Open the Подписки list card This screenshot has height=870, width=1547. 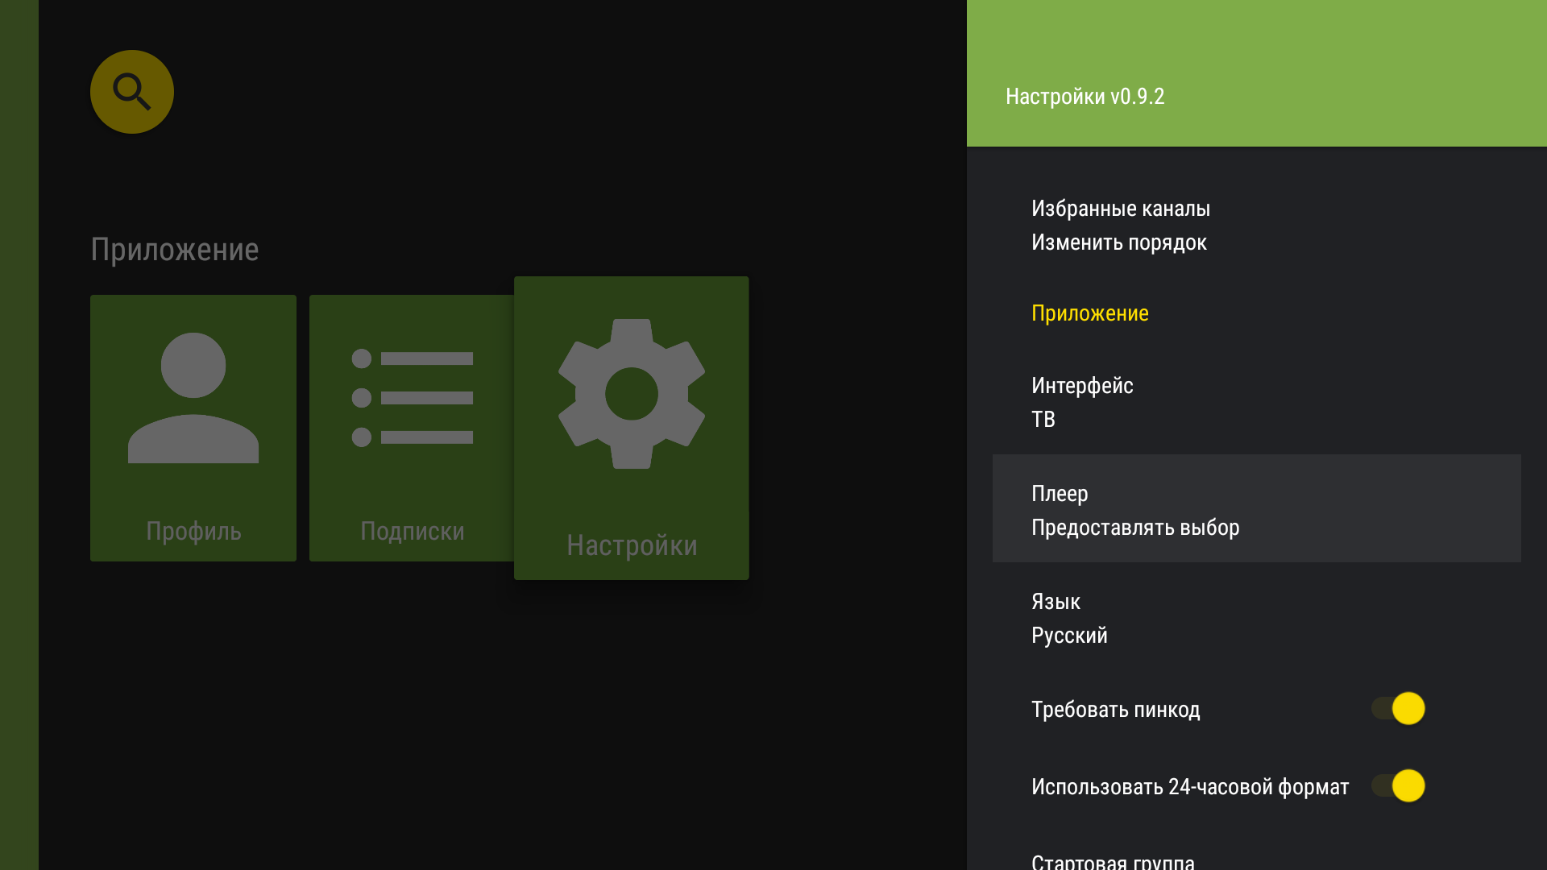(412, 428)
